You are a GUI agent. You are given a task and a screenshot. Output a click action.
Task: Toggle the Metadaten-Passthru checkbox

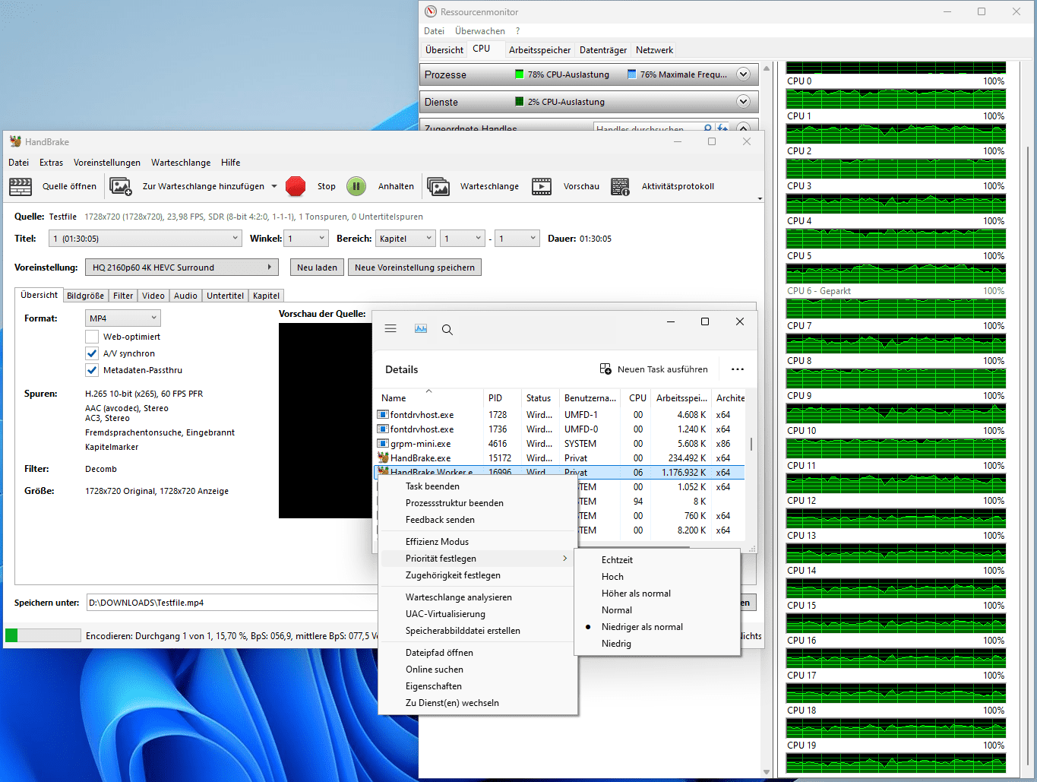point(92,370)
